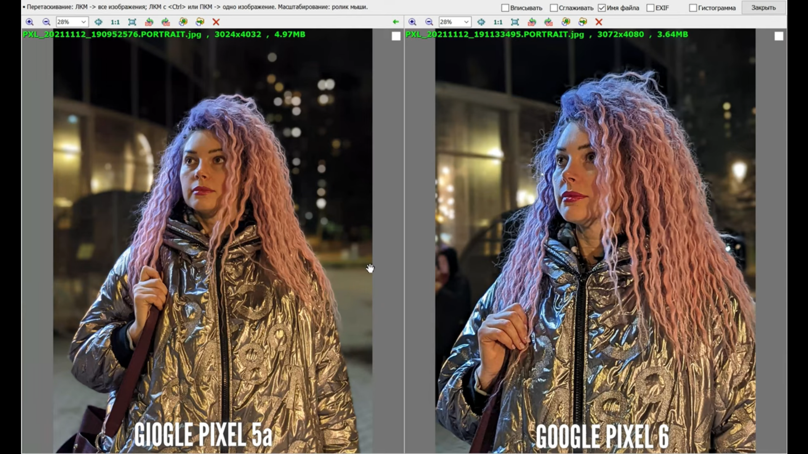Enable the Сглаживать checkbox
Image resolution: width=808 pixels, height=454 pixels.
554,8
